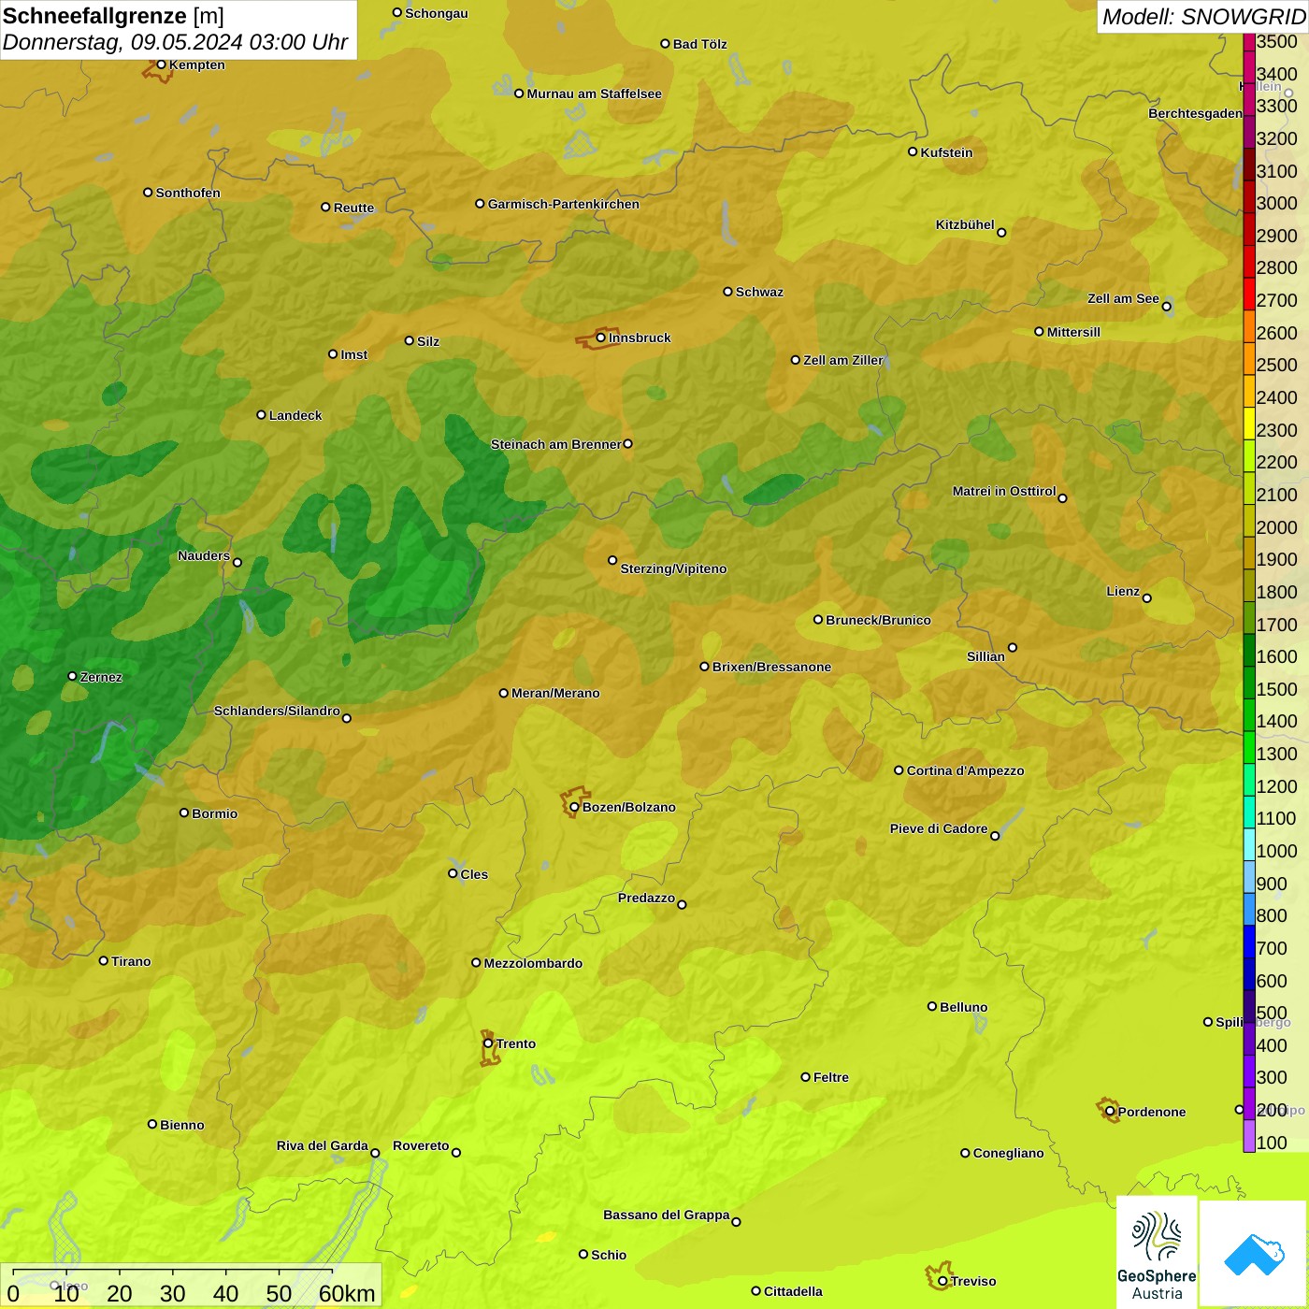This screenshot has width=1309, height=1309.
Task: Click the Mittersill label
Action: point(1073,332)
